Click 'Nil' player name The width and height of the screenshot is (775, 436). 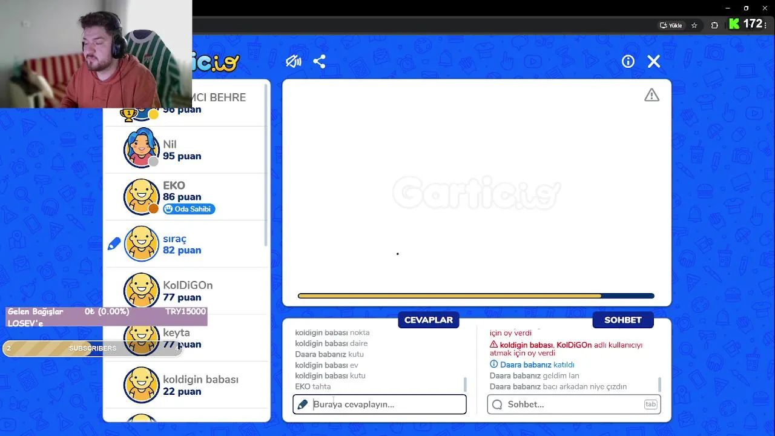tap(170, 144)
